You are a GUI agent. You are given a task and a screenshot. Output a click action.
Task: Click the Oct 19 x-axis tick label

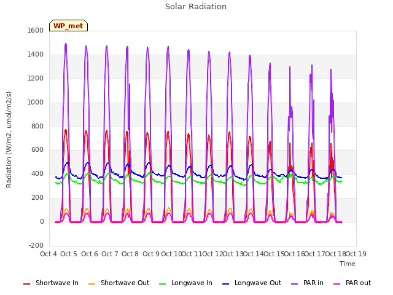coord(356,254)
